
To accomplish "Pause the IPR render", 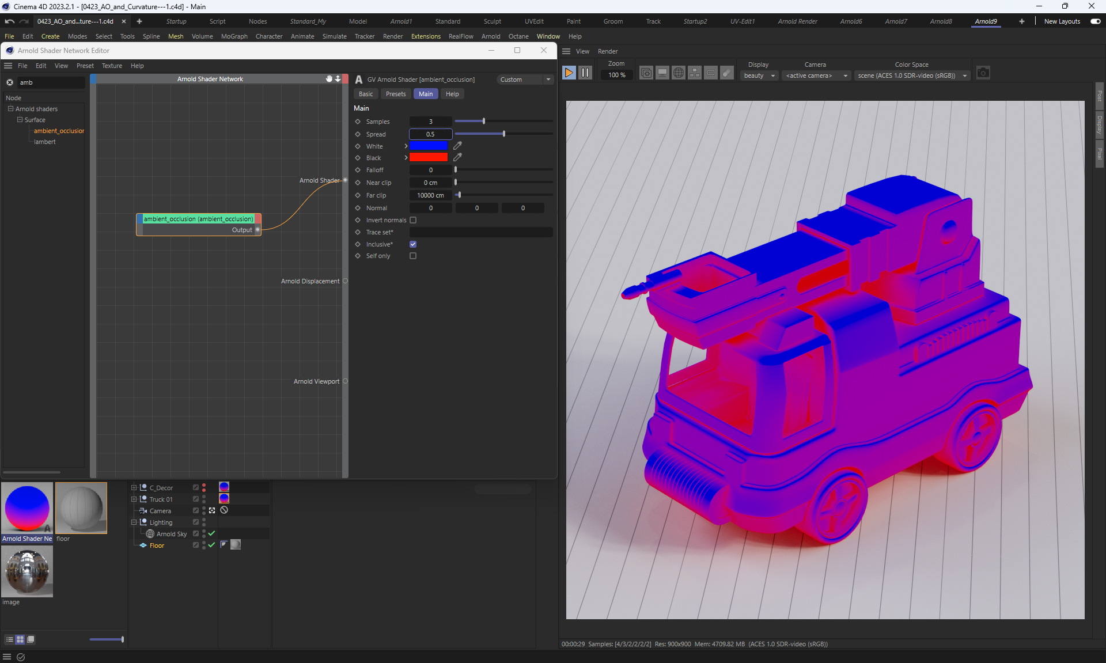I will pyautogui.click(x=585, y=73).
